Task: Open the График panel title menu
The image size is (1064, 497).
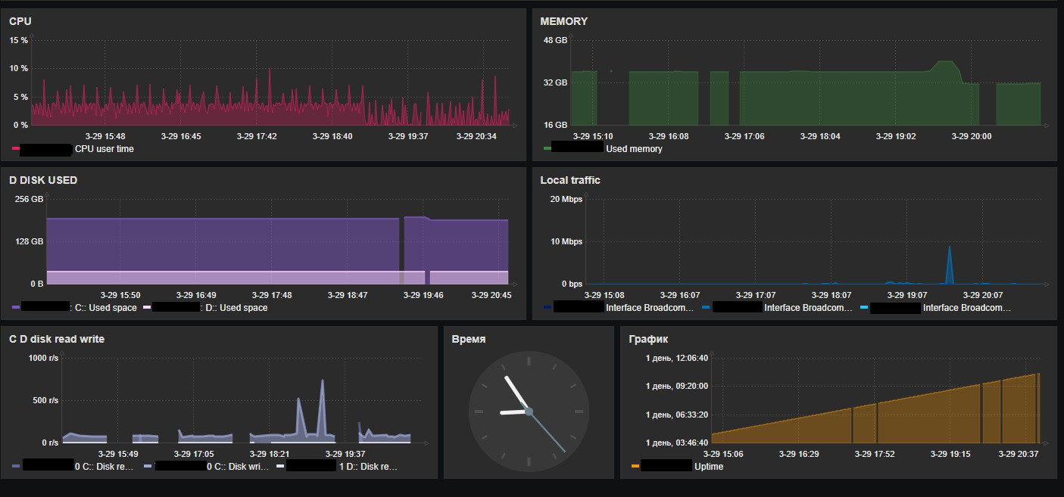Action: (648, 339)
